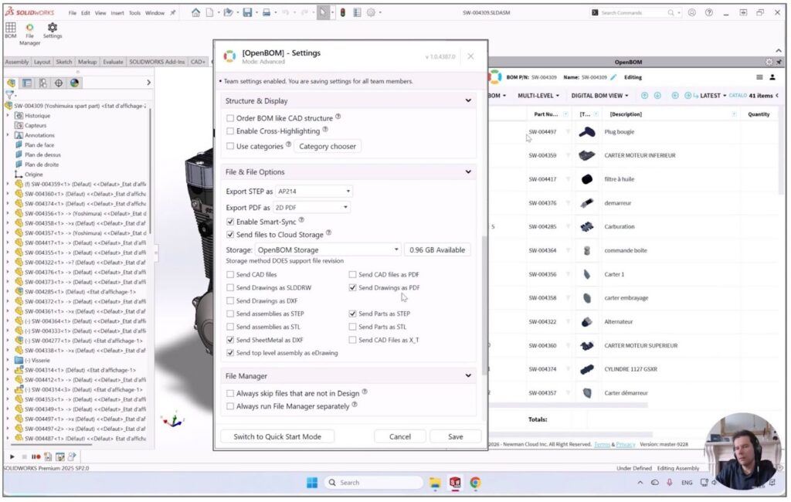
Task: Switch to the Evaluate tab
Action: tap(113, 62)
